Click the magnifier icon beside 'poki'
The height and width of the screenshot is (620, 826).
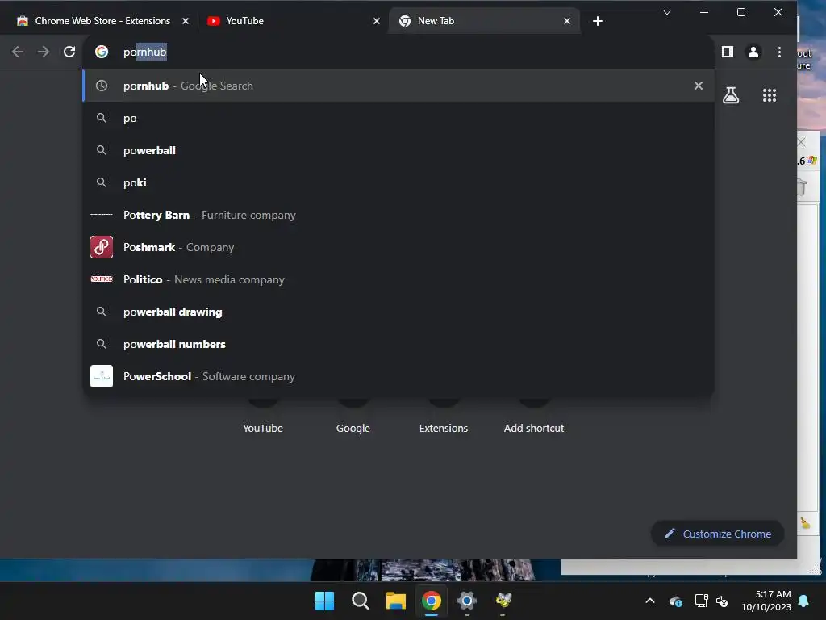pyautogui.click(x=102, y=182)
